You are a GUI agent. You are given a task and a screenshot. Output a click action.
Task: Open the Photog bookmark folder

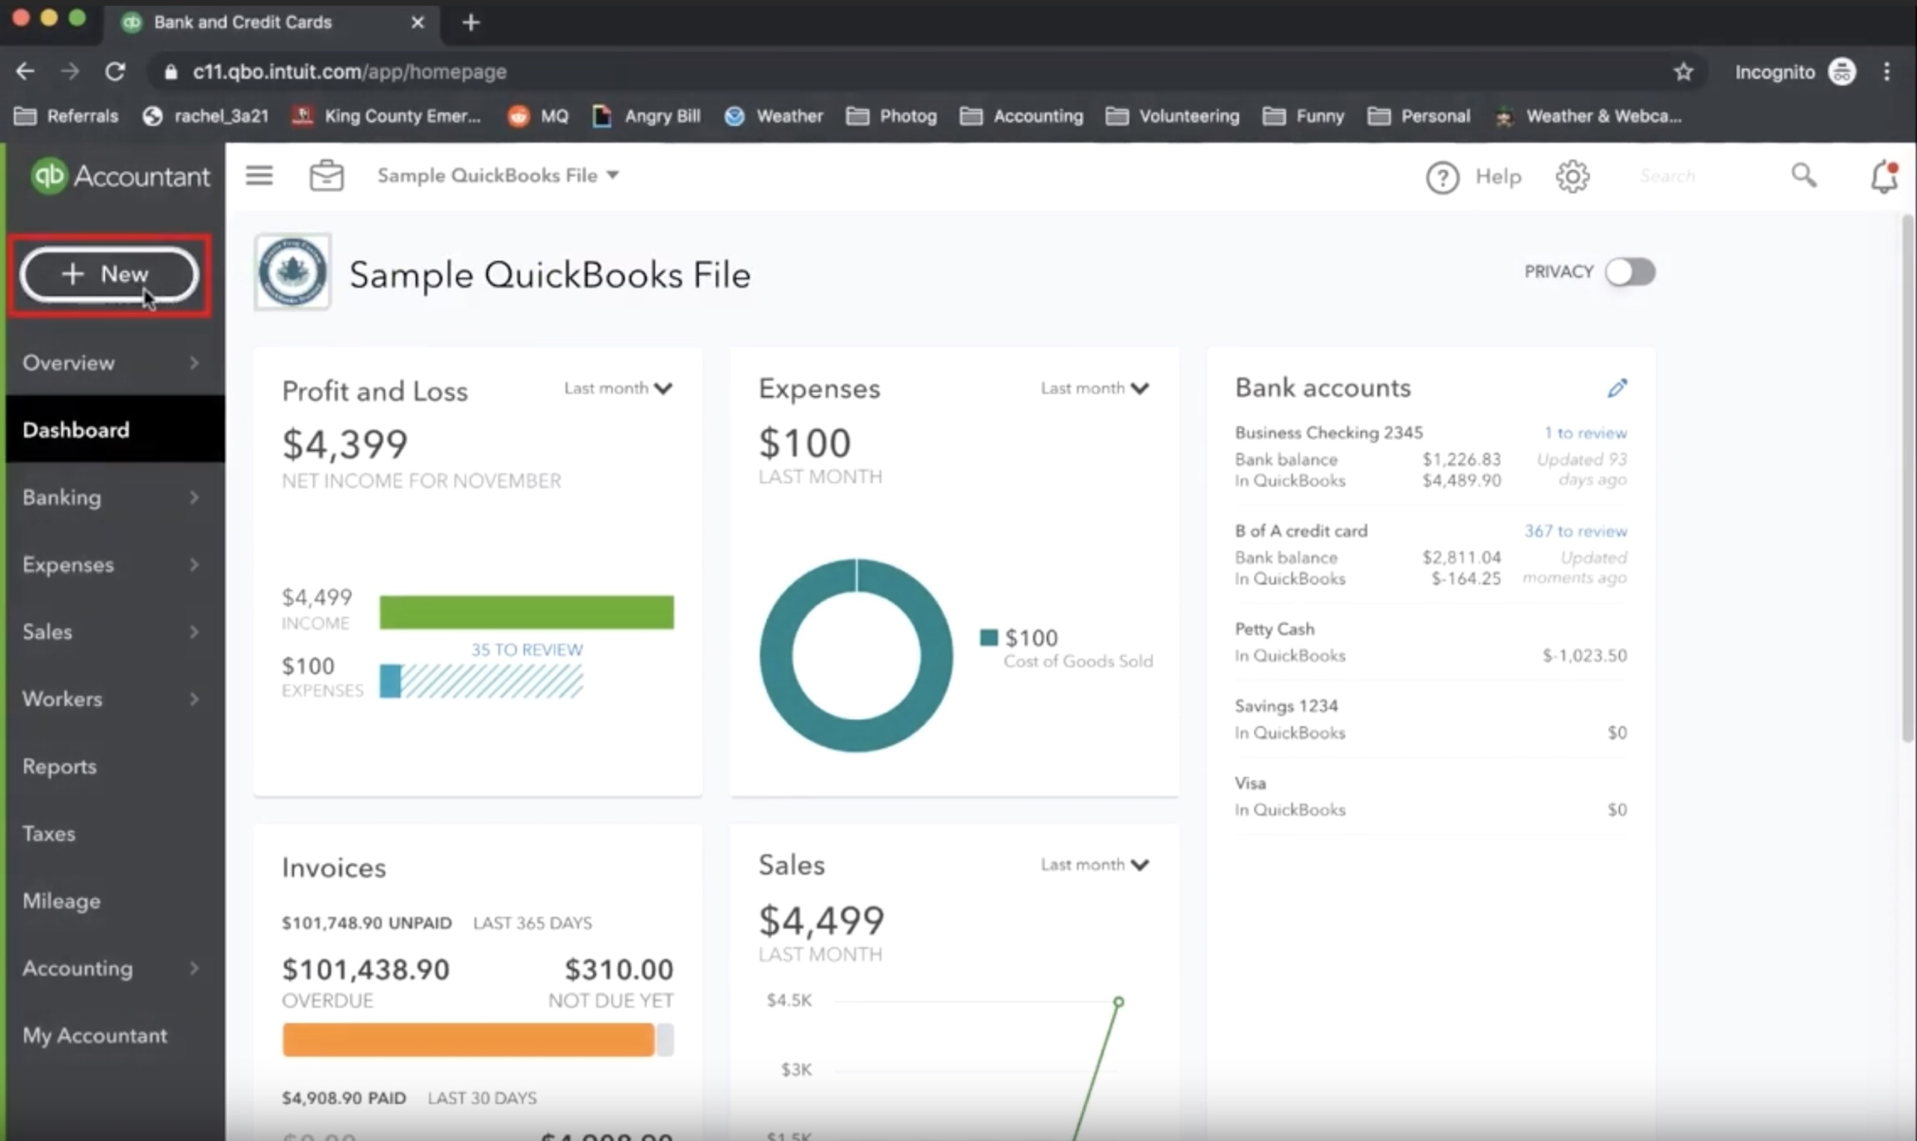point(891,116)
